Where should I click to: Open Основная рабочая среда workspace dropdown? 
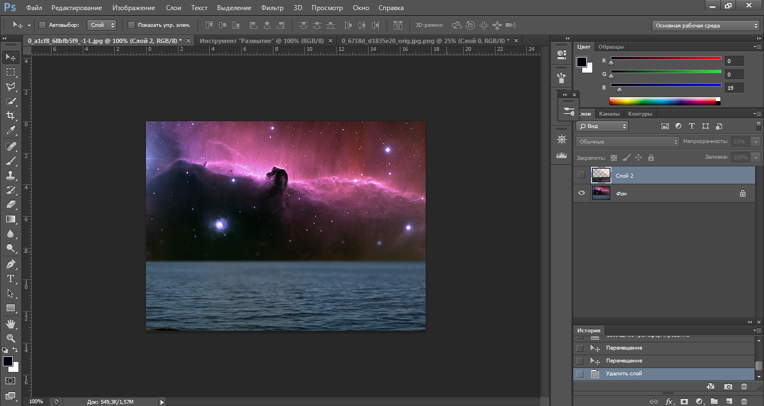point(705,26)
